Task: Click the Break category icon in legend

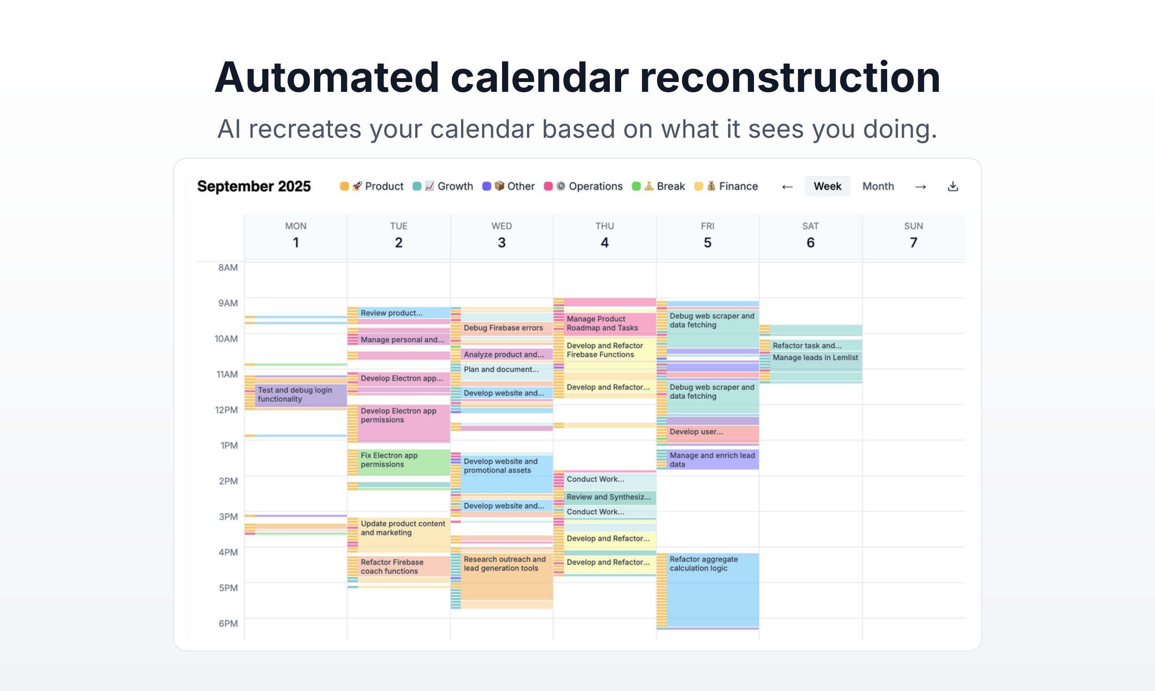Action: coord(649,186)
